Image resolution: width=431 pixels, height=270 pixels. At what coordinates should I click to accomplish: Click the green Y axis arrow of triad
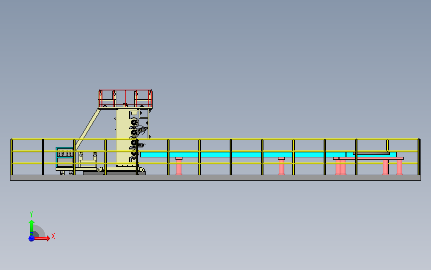(x=32, y=227)
